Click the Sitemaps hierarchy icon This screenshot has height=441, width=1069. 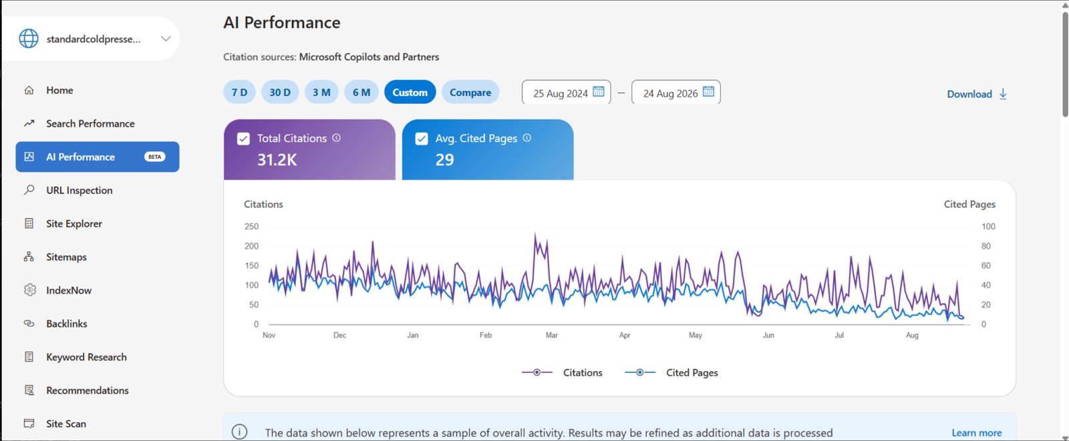[29, 257]
